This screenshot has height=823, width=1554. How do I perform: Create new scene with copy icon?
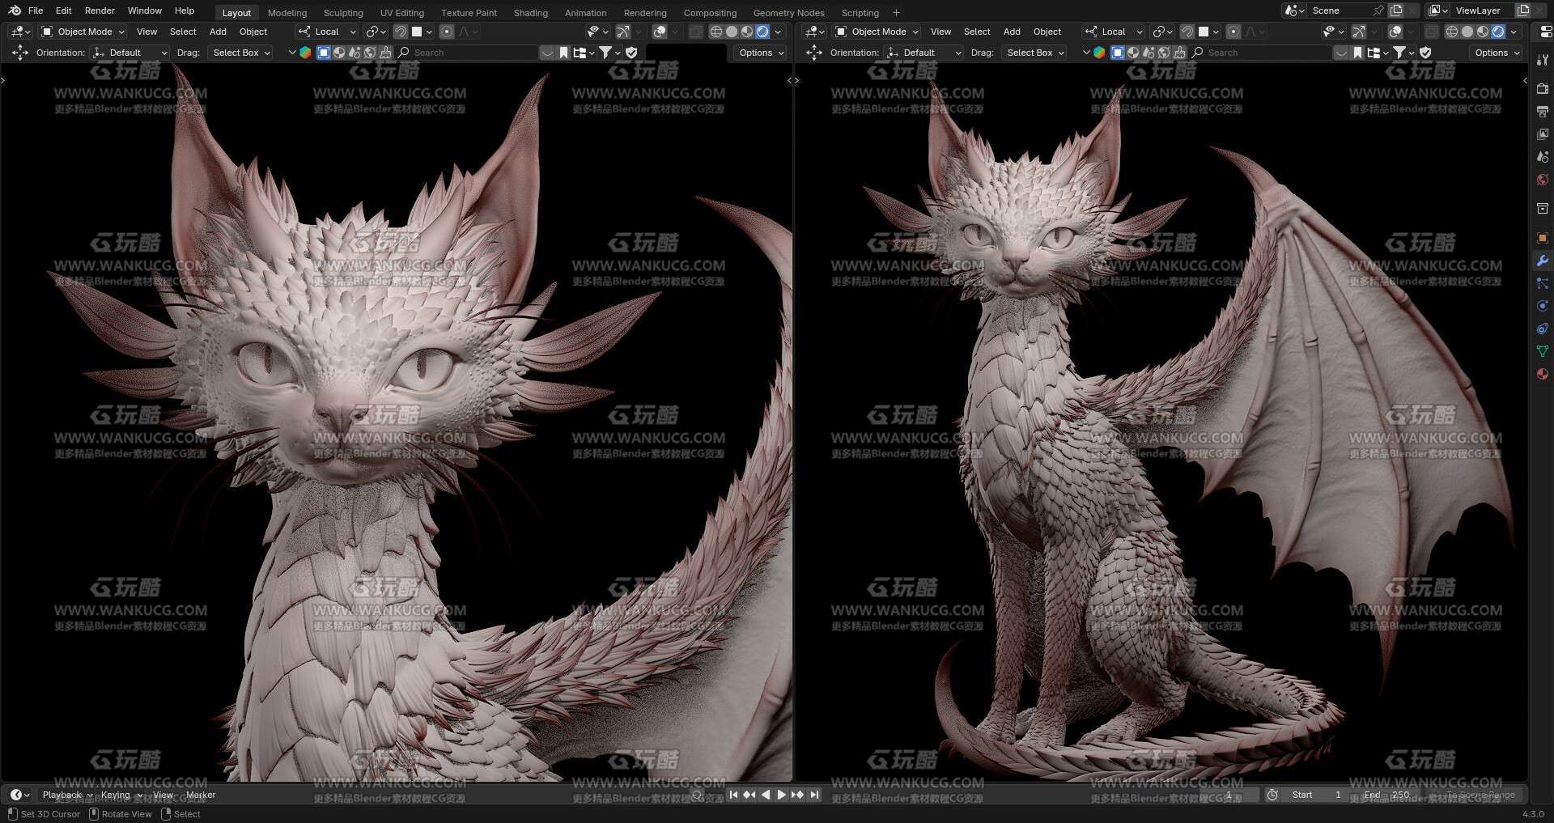click(x=1396, y=11)
